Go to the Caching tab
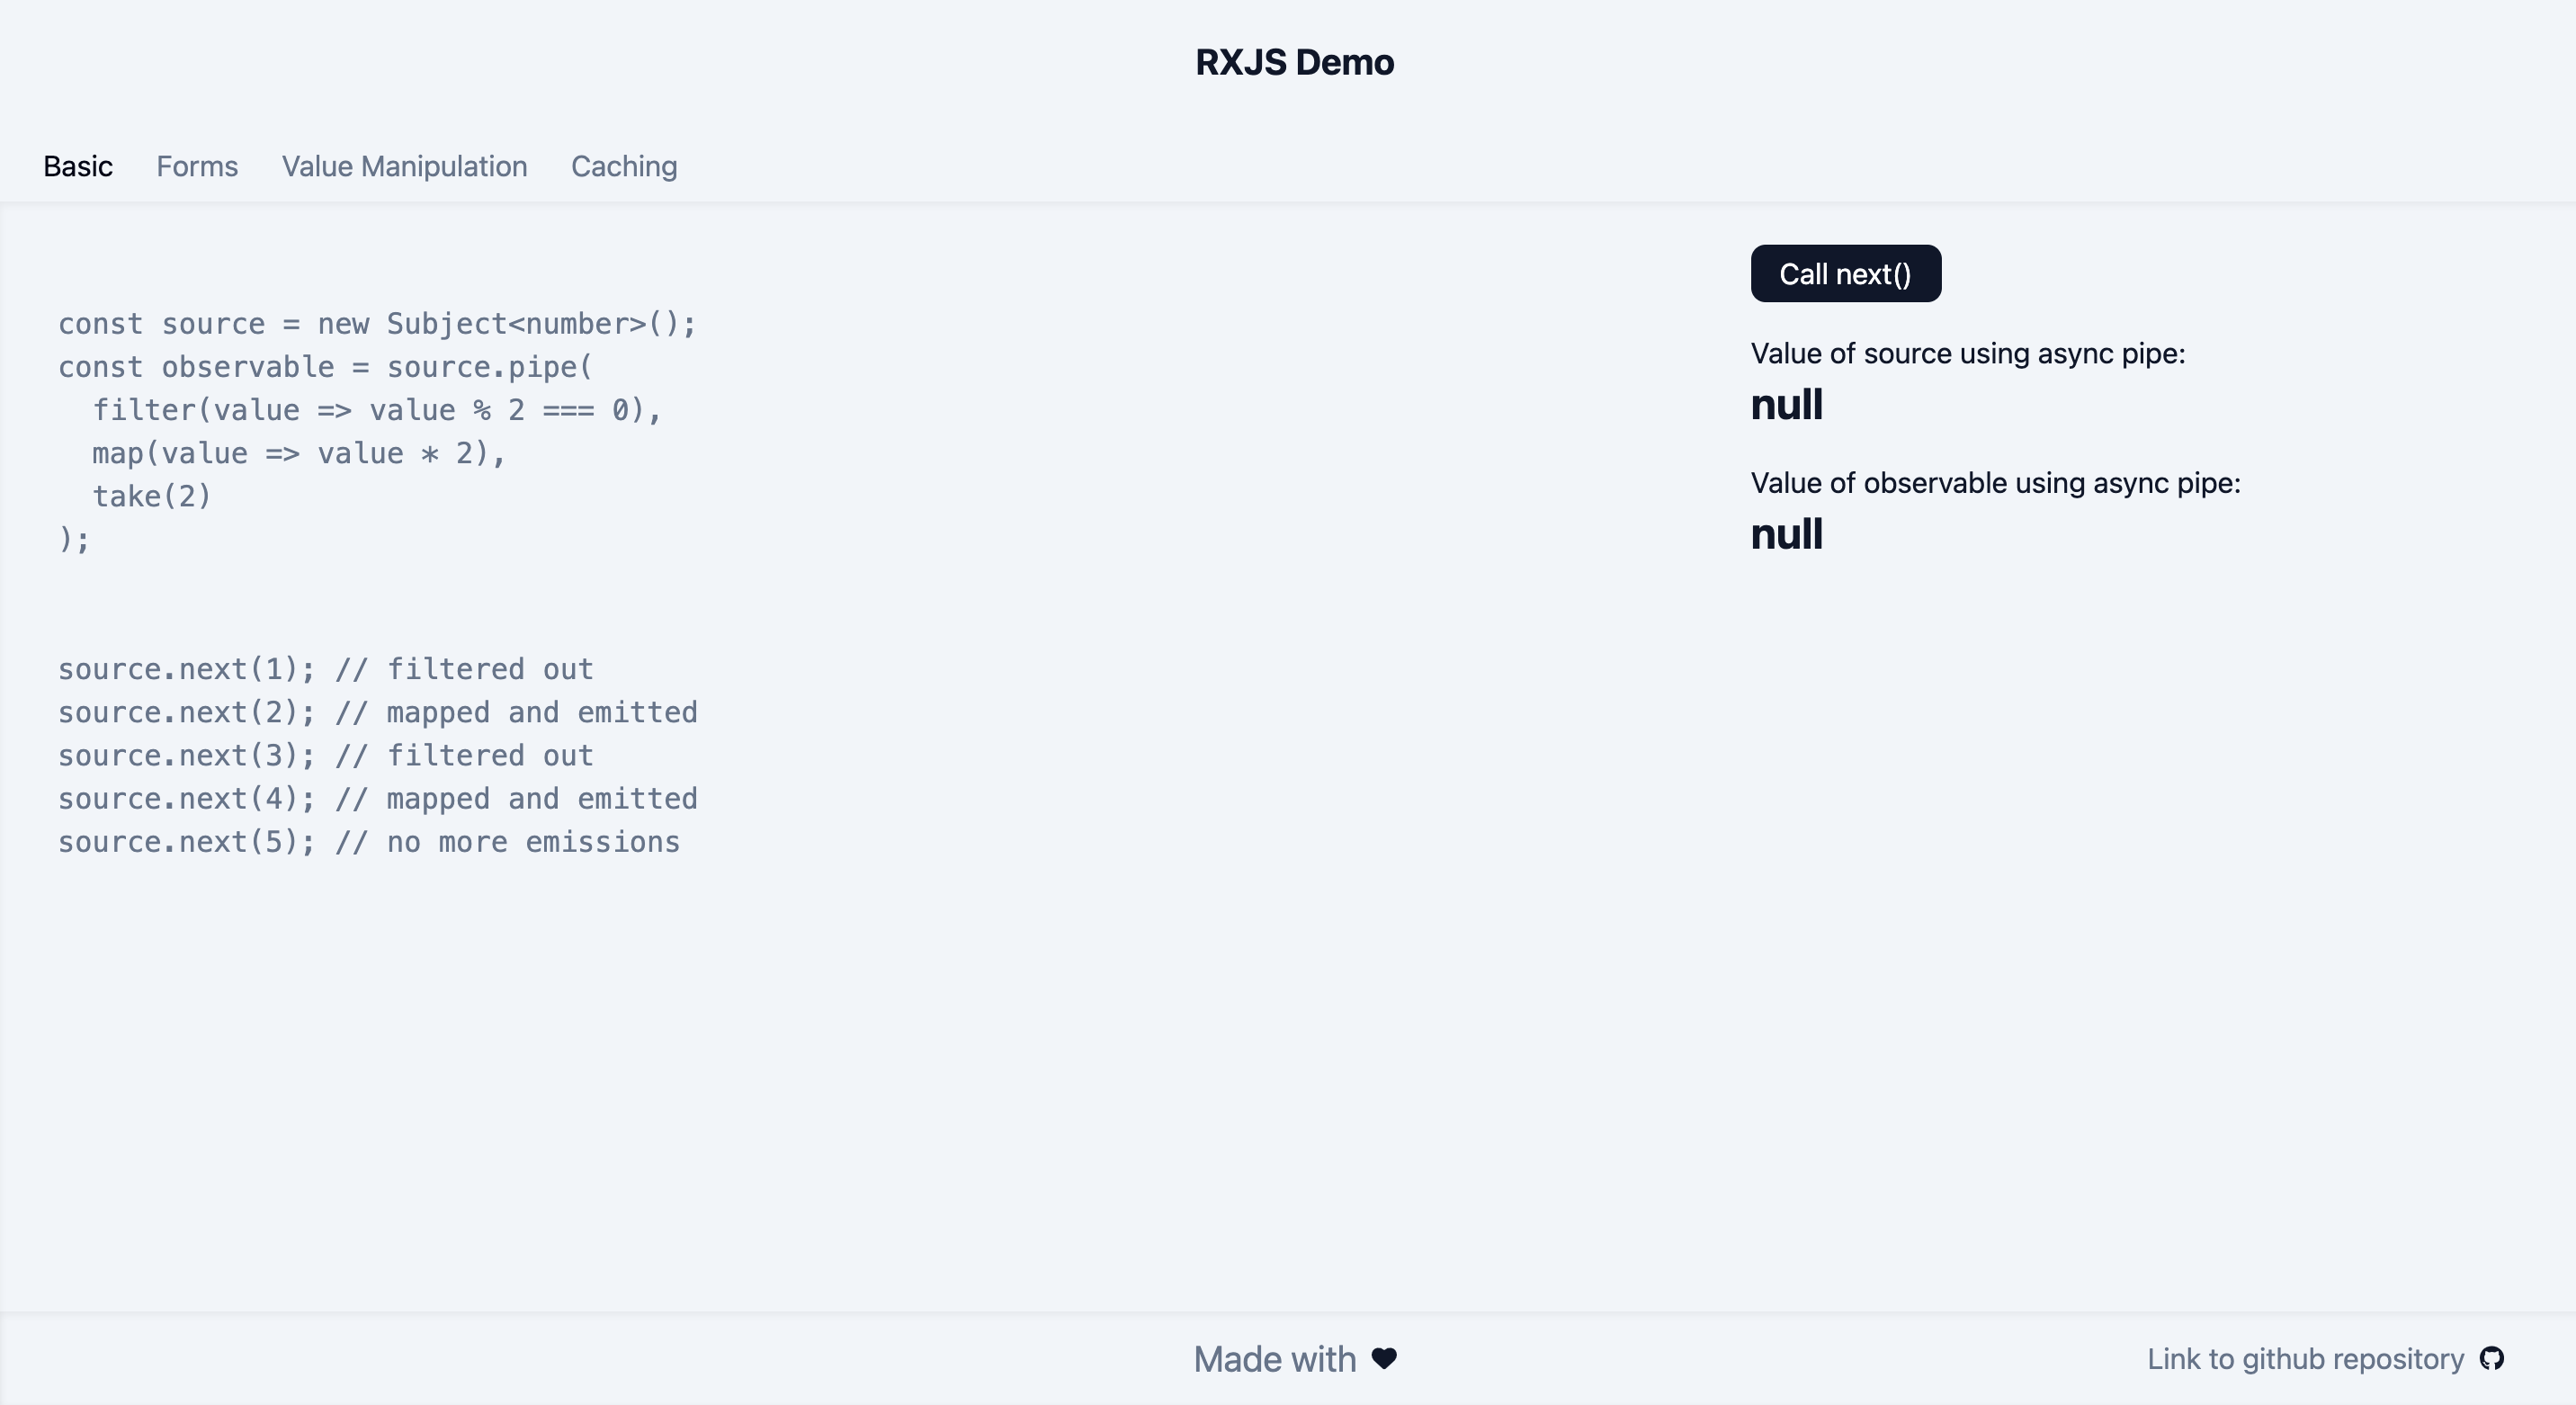This screenshot has width=2576, height=1405. click(x=624, y=166)
